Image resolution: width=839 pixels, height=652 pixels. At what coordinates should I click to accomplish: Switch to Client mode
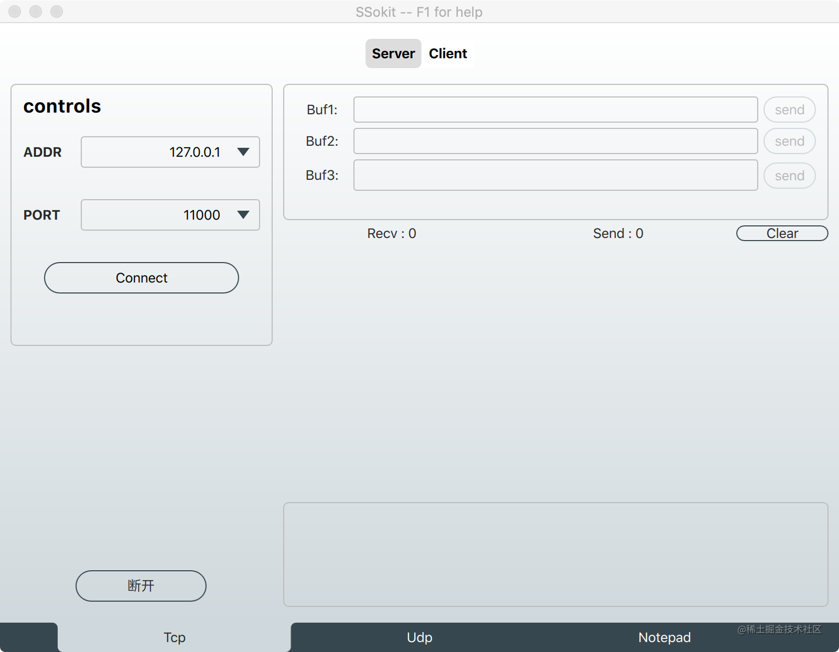tap(447, 53)
